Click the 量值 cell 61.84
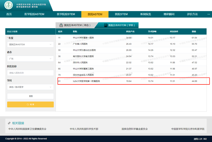The height and width of the screenshot is (142, 212). coord(194,38)
